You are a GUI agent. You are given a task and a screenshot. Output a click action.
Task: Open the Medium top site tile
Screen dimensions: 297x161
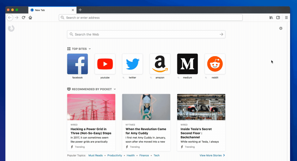click(187, 64)
